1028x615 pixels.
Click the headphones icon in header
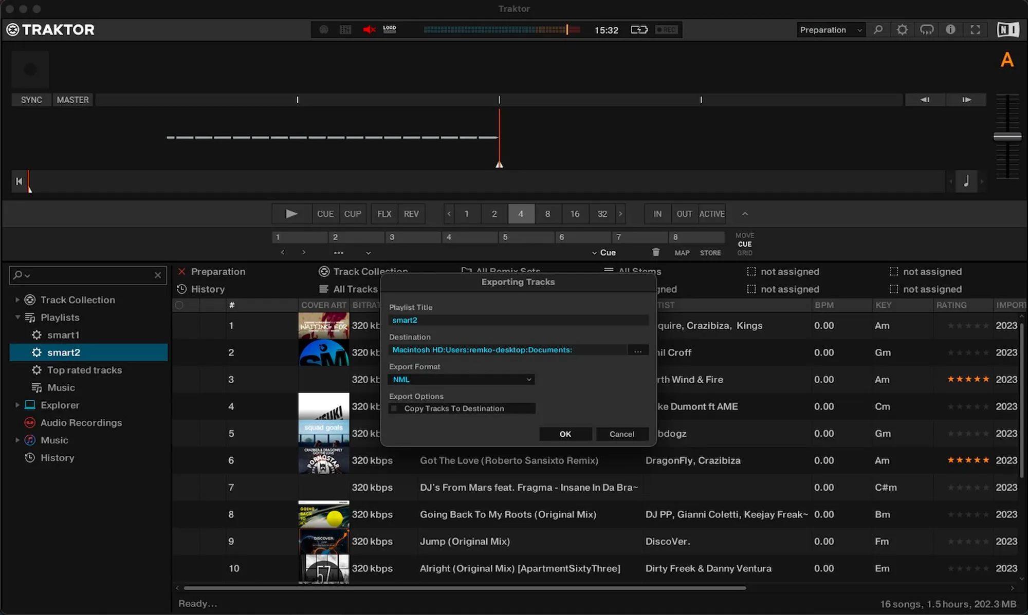click(926, 30)
